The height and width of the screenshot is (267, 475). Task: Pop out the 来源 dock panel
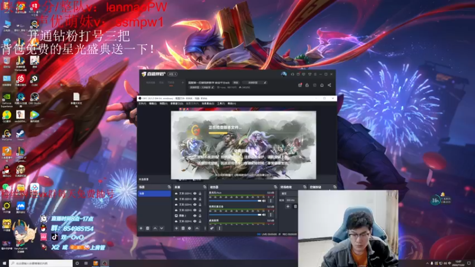tap(204, 187)
